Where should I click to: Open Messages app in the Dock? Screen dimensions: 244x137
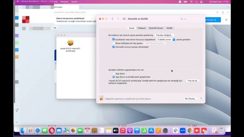click(x=45, y=131)
